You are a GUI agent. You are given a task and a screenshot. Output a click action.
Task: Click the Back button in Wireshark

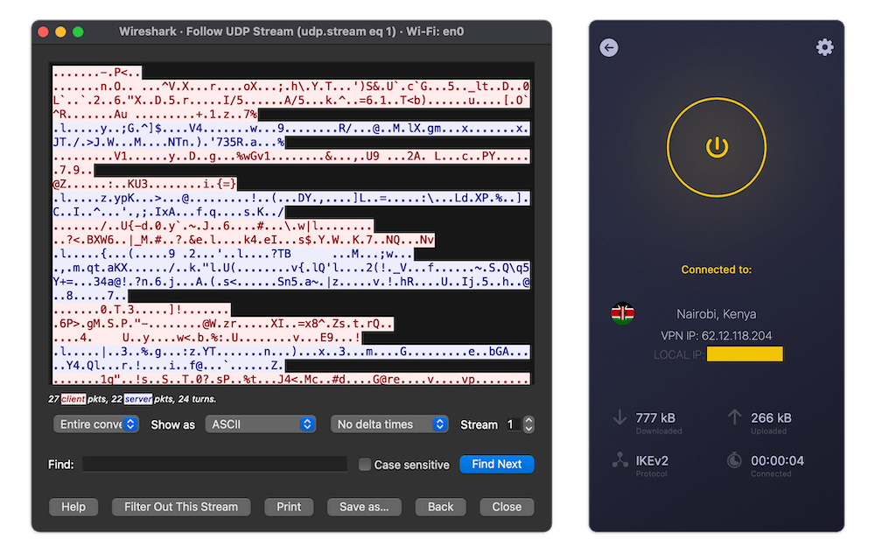tap(440, 507)
